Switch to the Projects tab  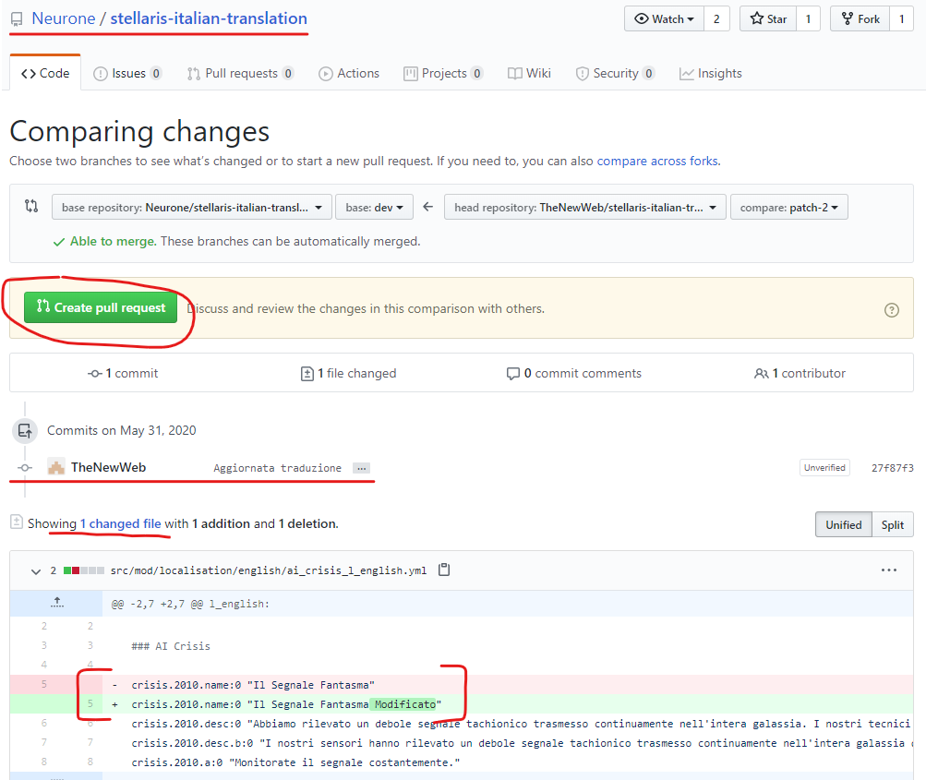click(443, 73)
